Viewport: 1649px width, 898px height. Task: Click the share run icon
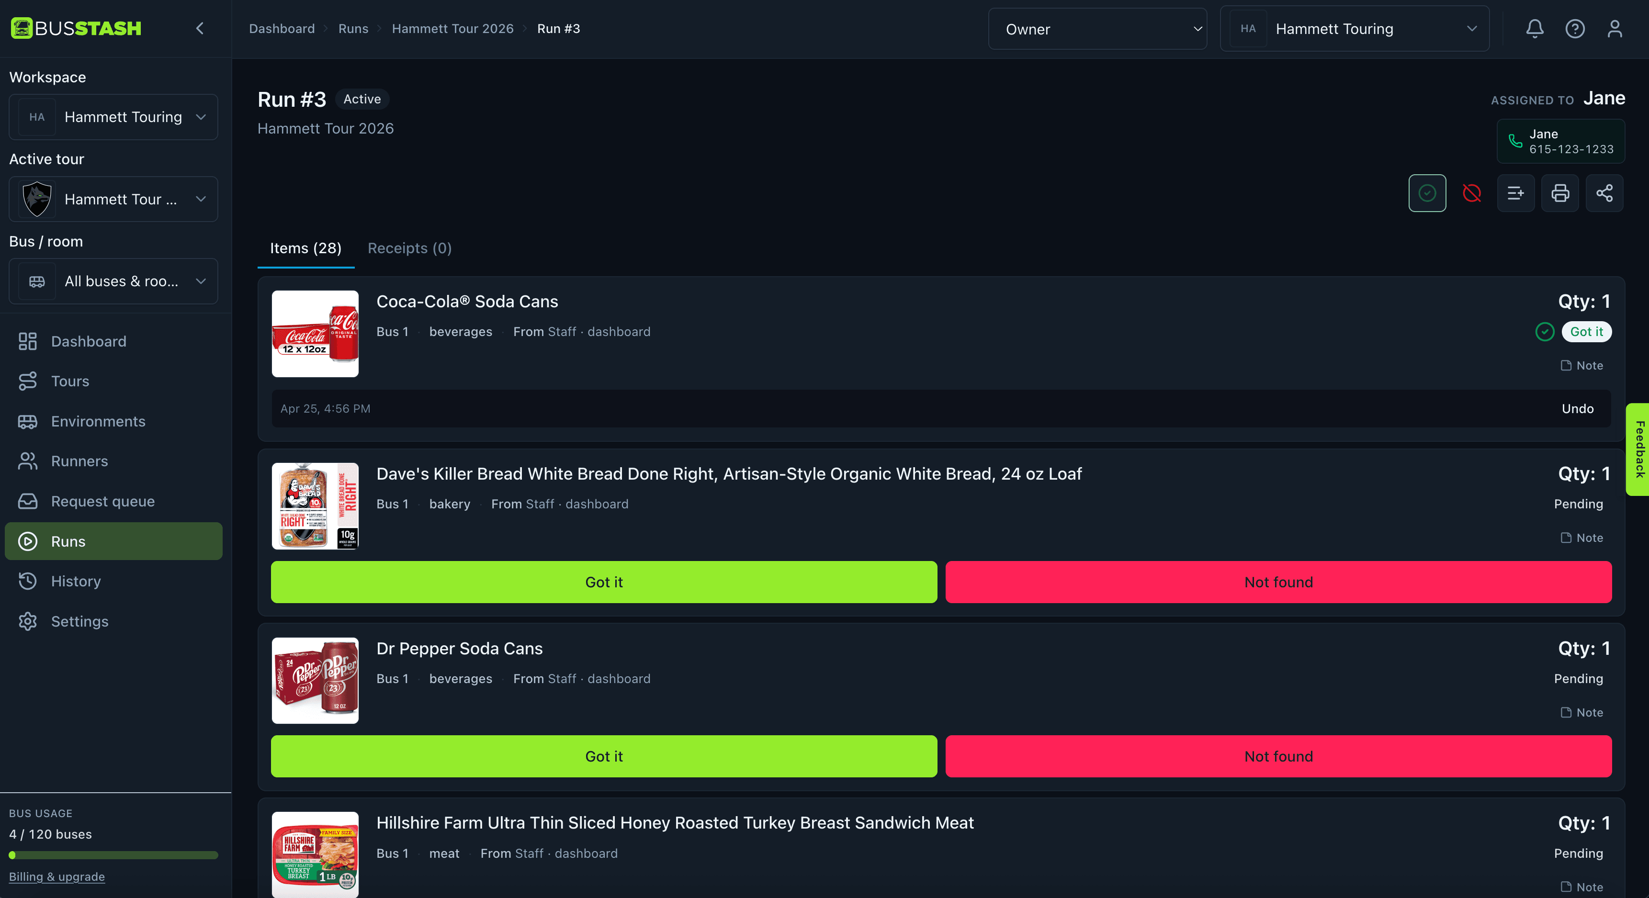point(1604,192)
